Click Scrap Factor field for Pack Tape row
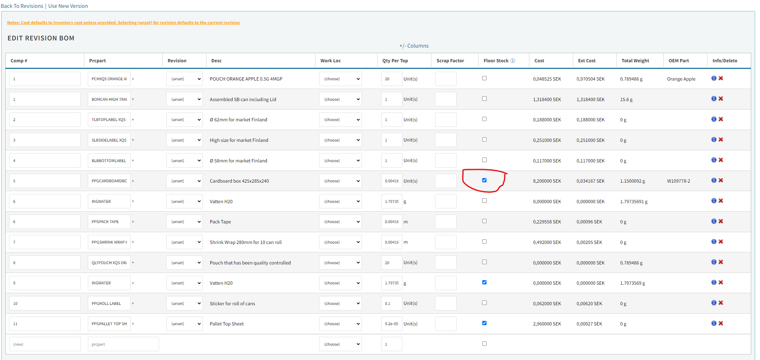 (x=445, y=222)
